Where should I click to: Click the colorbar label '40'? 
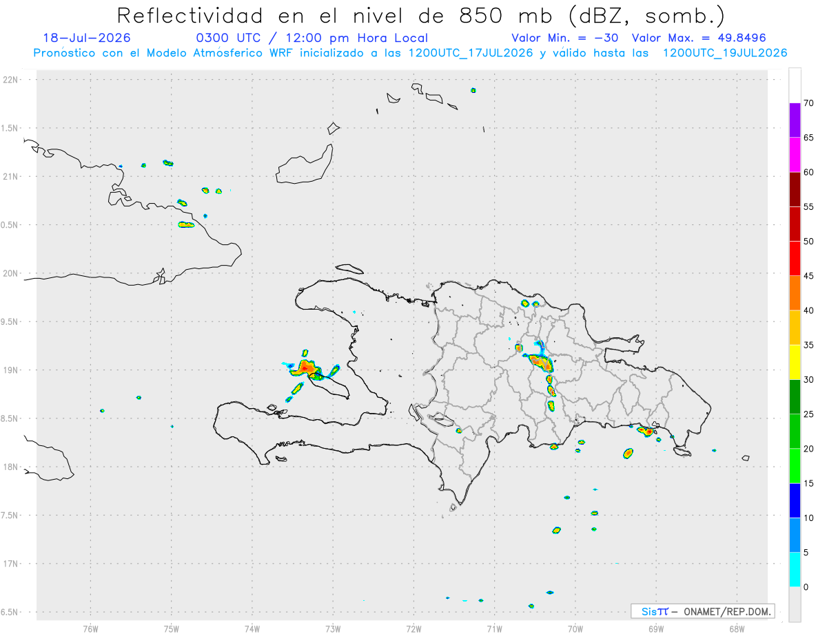[x=809, y=310]
